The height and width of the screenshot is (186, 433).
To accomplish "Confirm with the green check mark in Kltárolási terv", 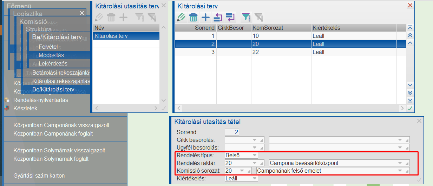I will tap(410, 109).
